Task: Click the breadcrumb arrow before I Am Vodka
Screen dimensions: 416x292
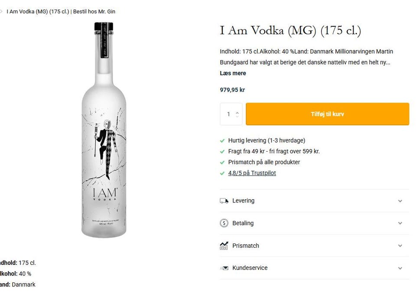Action: pos(1,11)
